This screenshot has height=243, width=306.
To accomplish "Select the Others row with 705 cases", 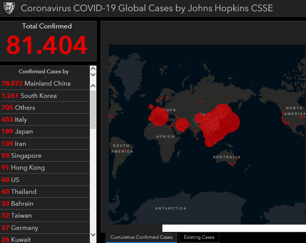I will [45, 107].
